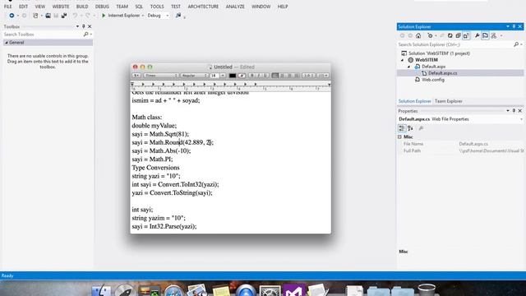Click the text color black swatch in TextEdit
Viewport: 526px width, 296px height.
coord(232,76)
